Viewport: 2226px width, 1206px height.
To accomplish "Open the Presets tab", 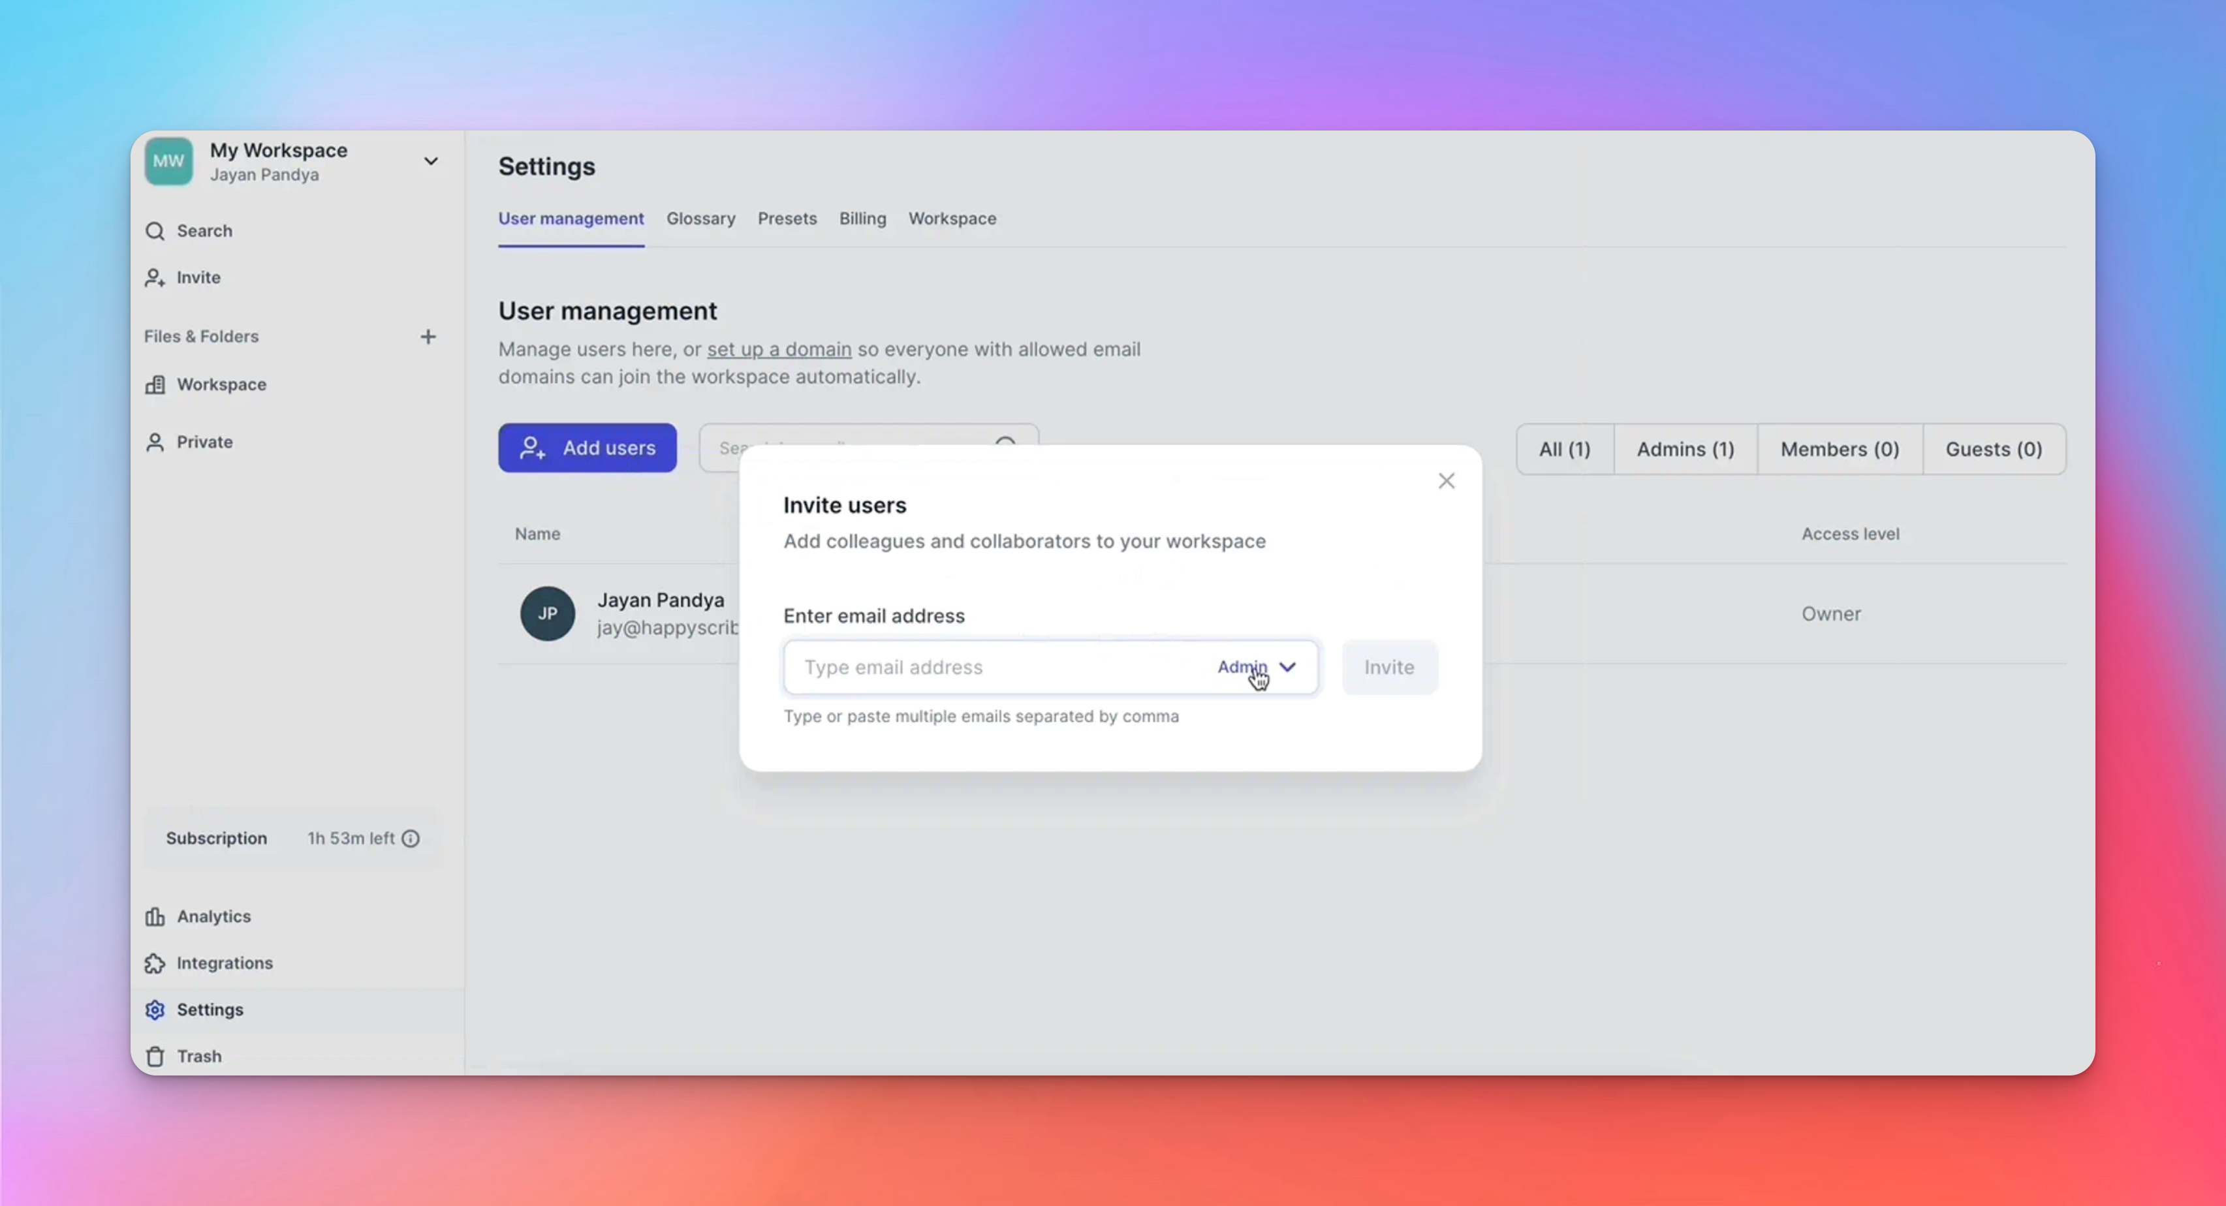I will tap(787, 219).
